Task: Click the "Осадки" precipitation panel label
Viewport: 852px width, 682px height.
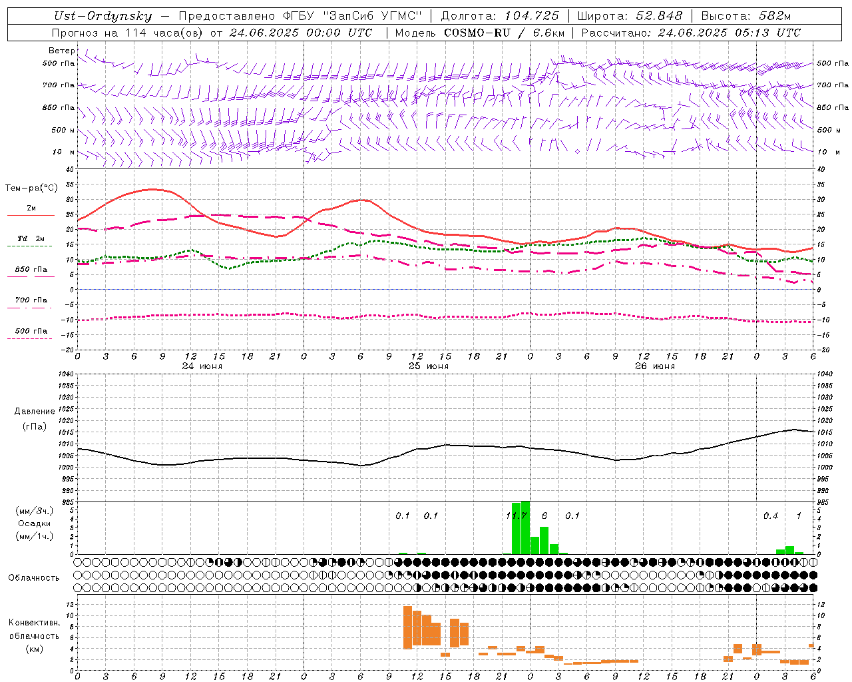Action: coord(34,523)
